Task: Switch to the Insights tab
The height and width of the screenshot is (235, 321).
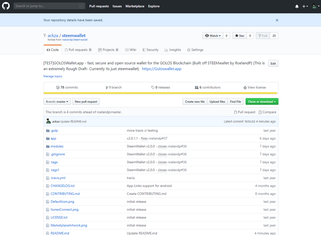Action: (x=173, y=50)
